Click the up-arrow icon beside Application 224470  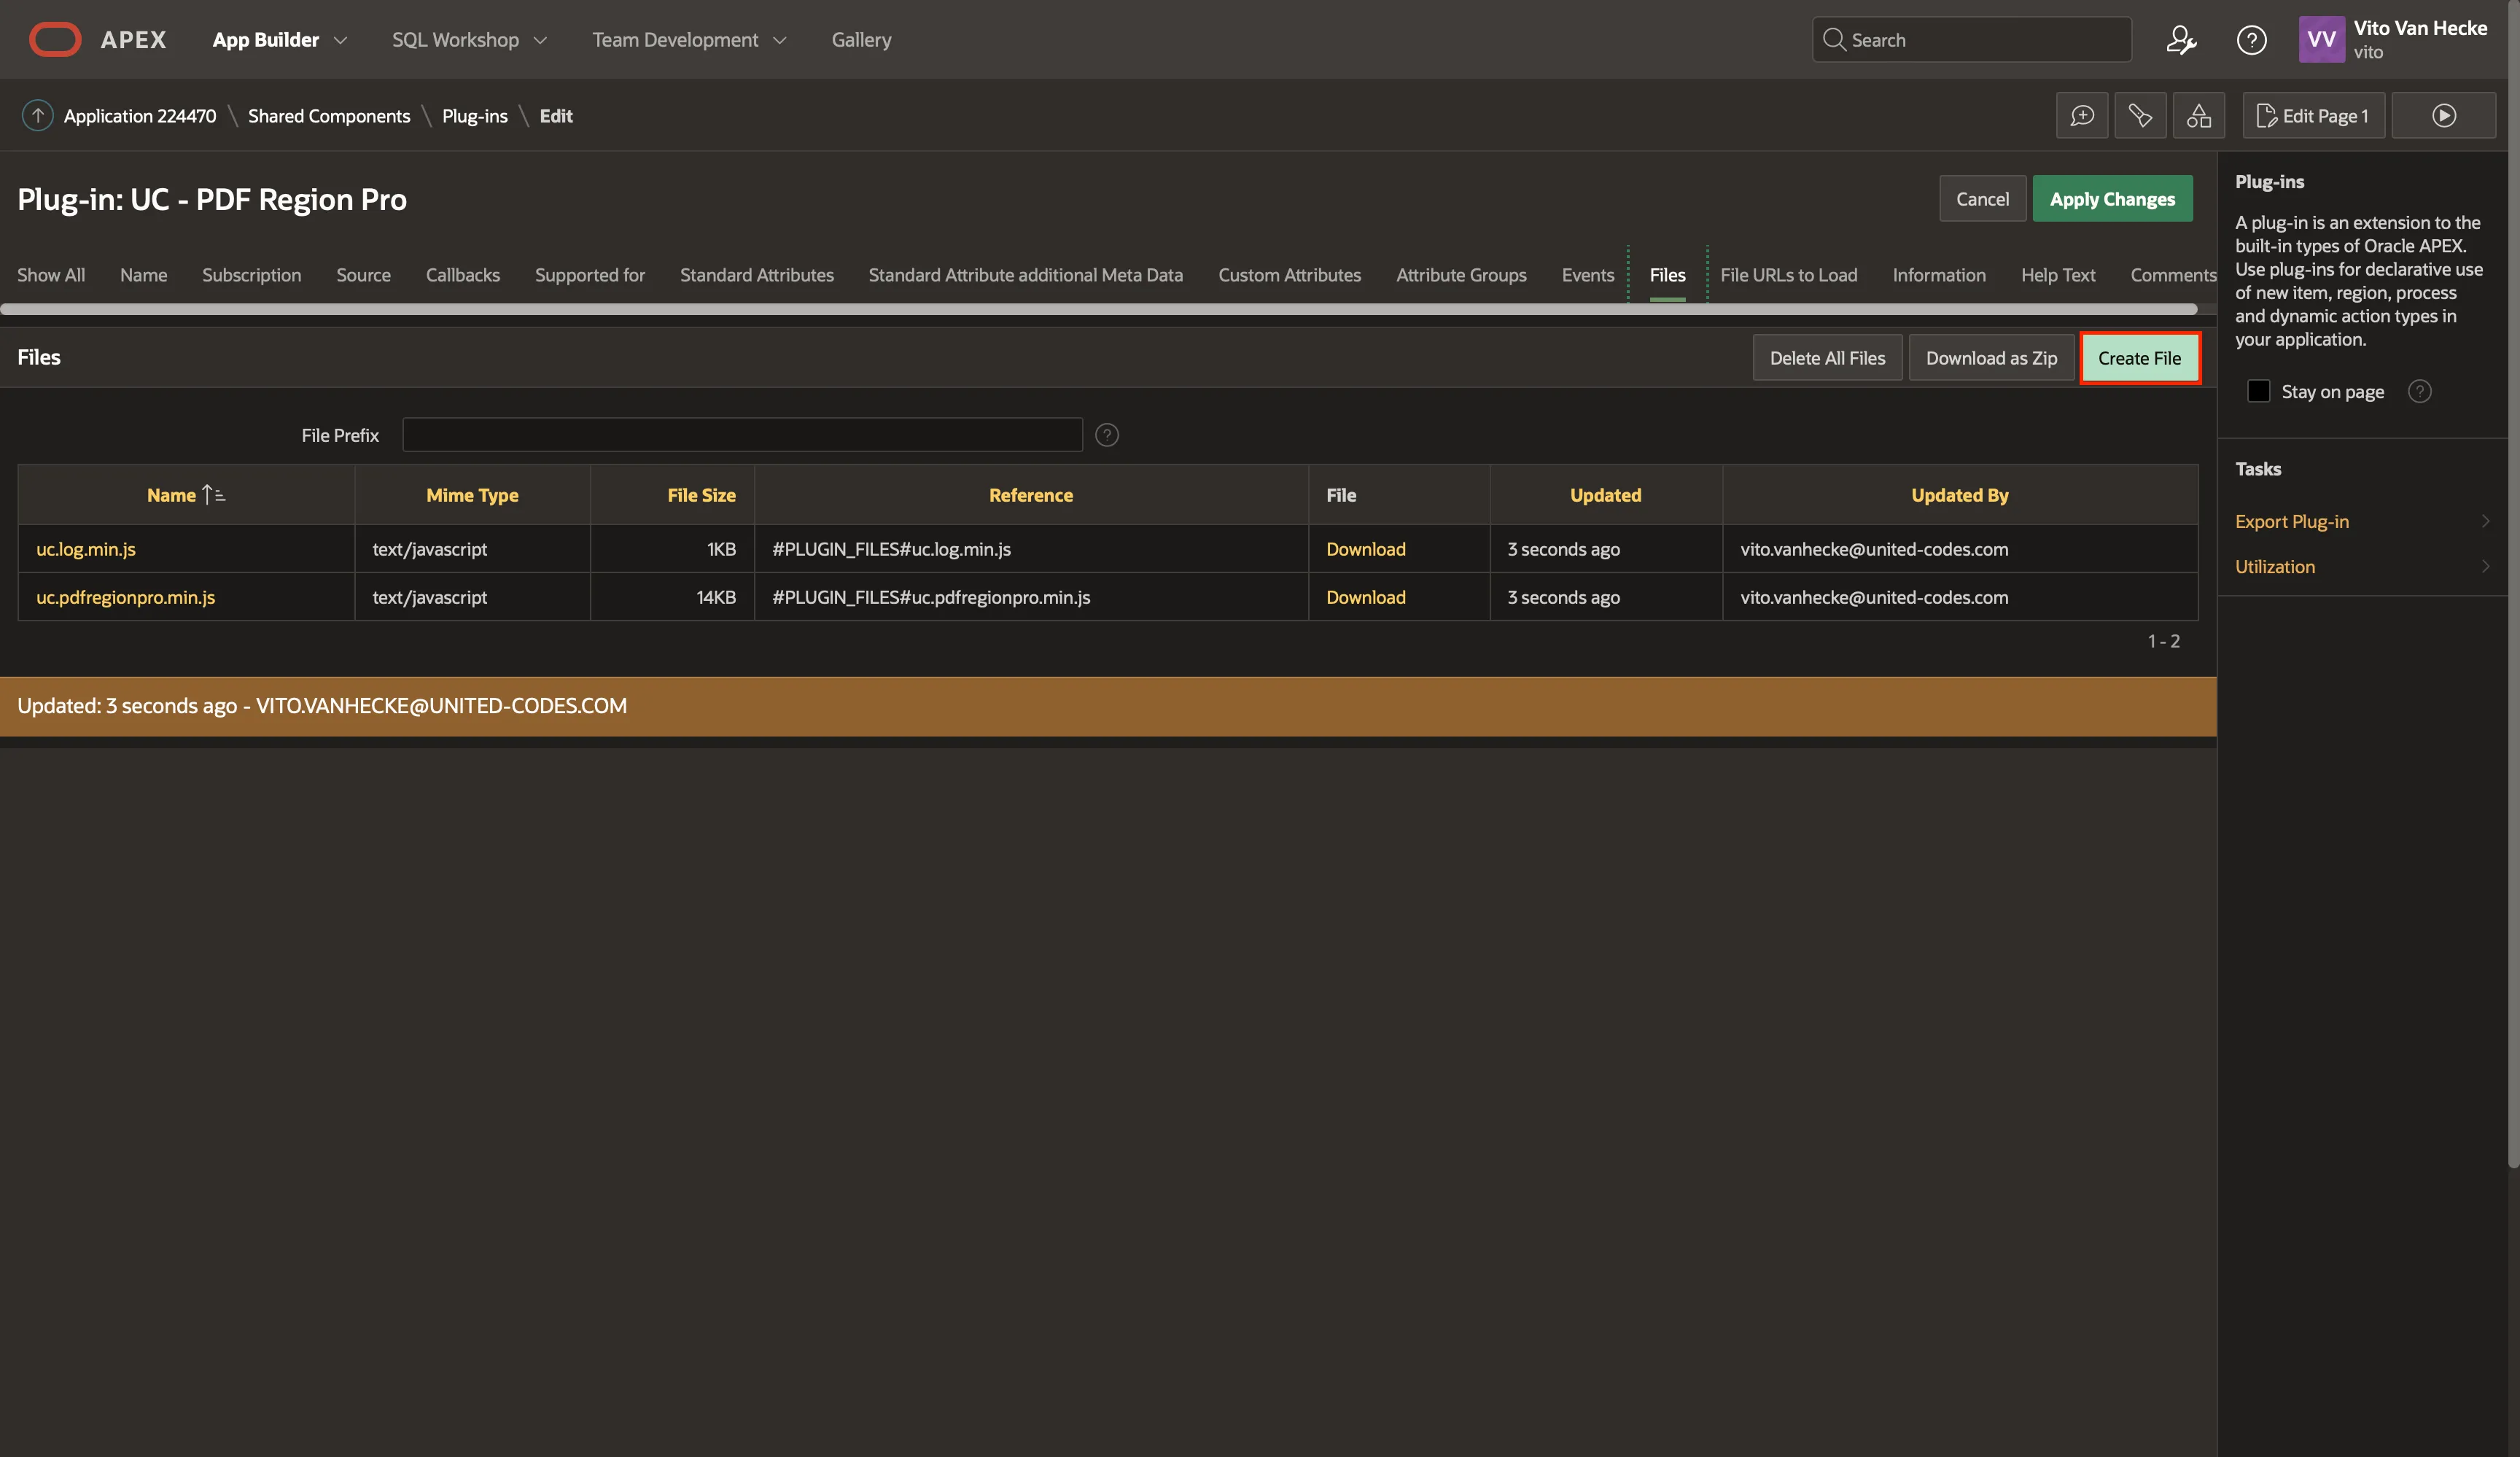coord(38,116)
